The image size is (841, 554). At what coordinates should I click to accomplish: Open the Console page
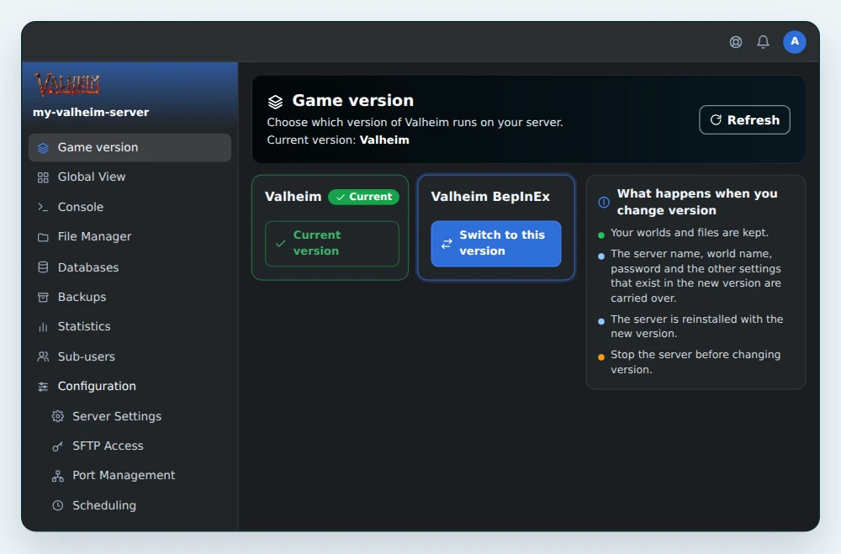[130, 207]
